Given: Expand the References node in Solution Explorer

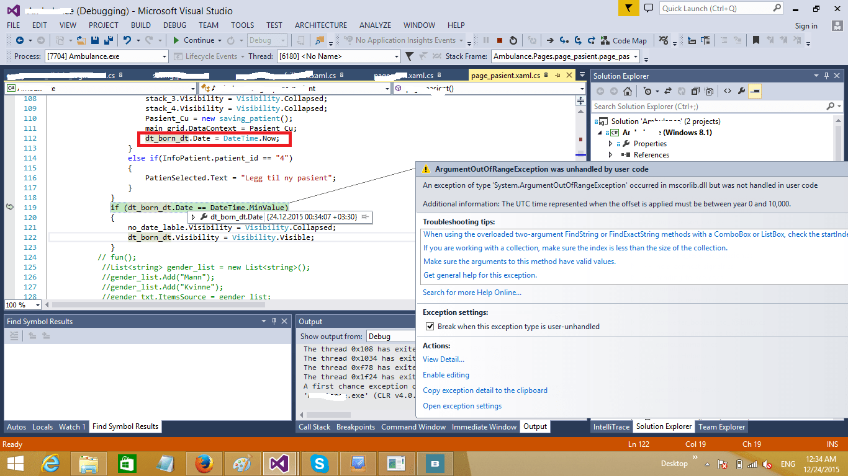Looking at the screenshot, I should [611, 155].
